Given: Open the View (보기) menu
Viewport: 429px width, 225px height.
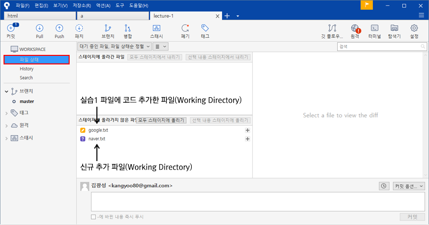Looking at the screenshot, I should pos(60,6).
